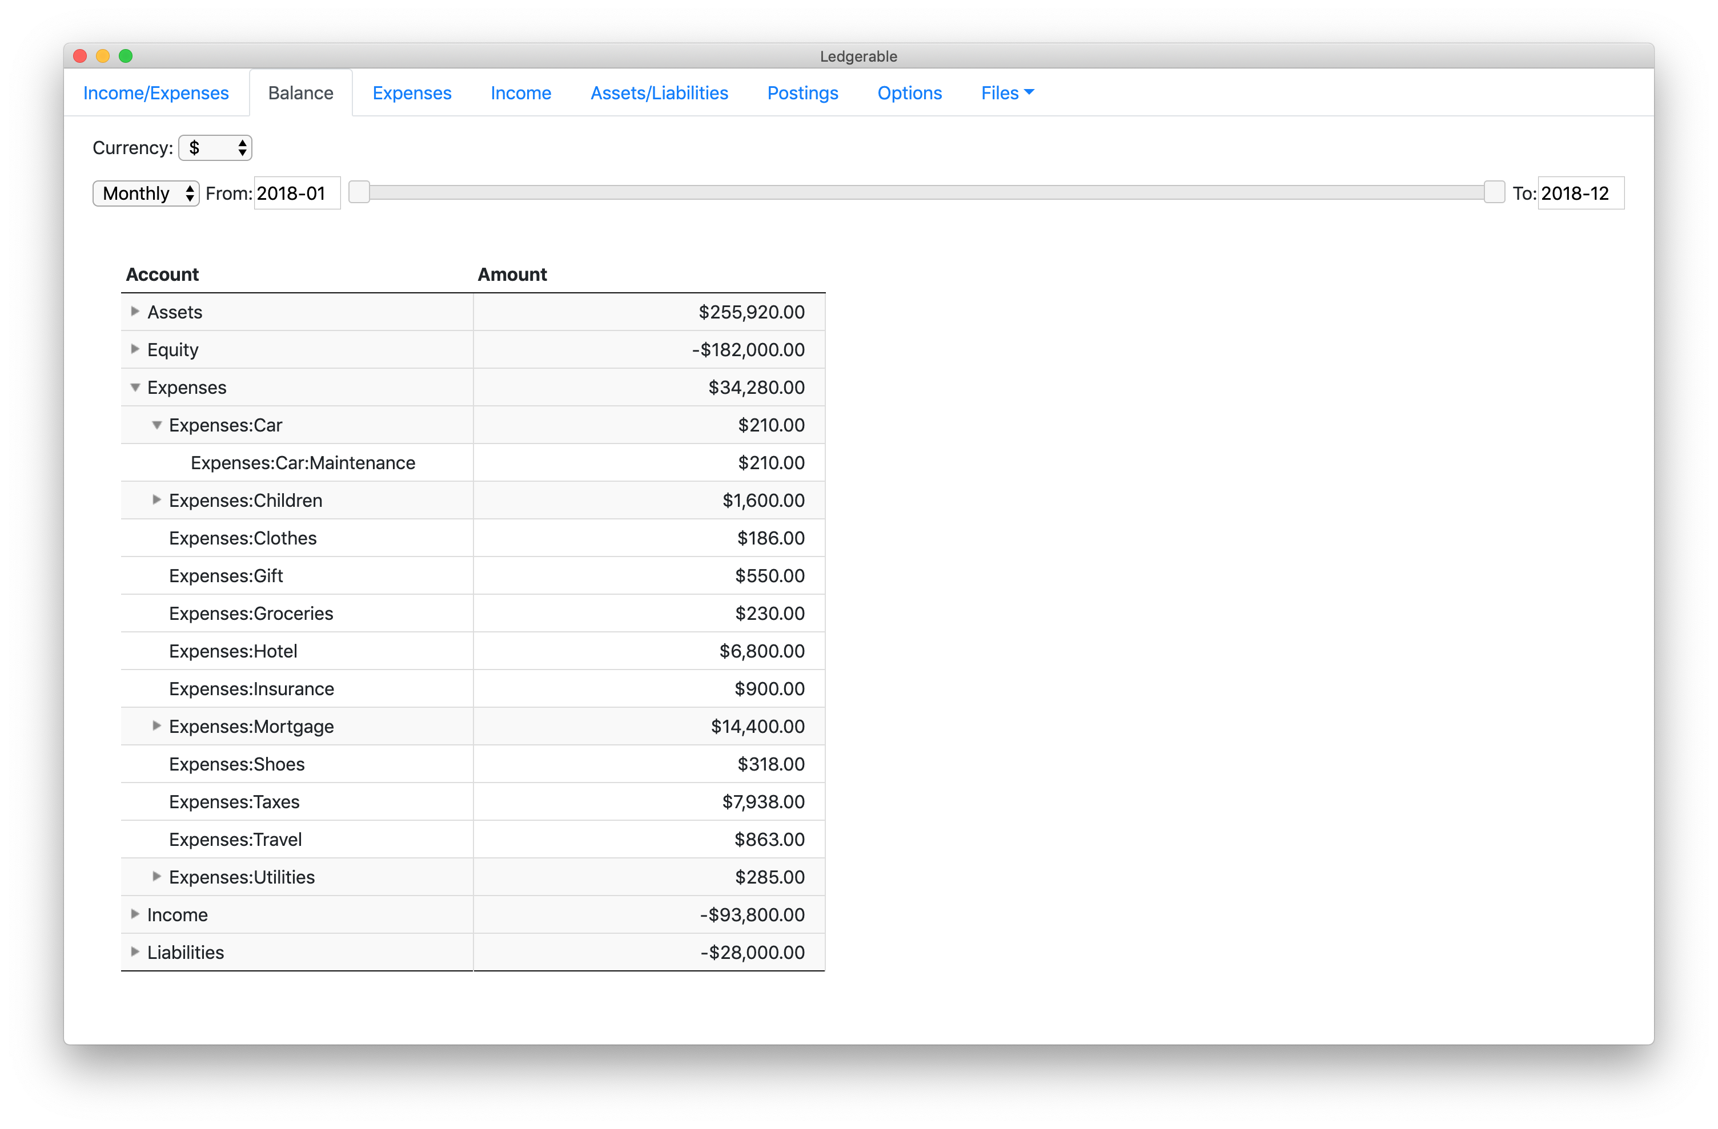Click the right range slider handle
The height and width of the screenshot is (1129, 1718).
(1494, 192)
